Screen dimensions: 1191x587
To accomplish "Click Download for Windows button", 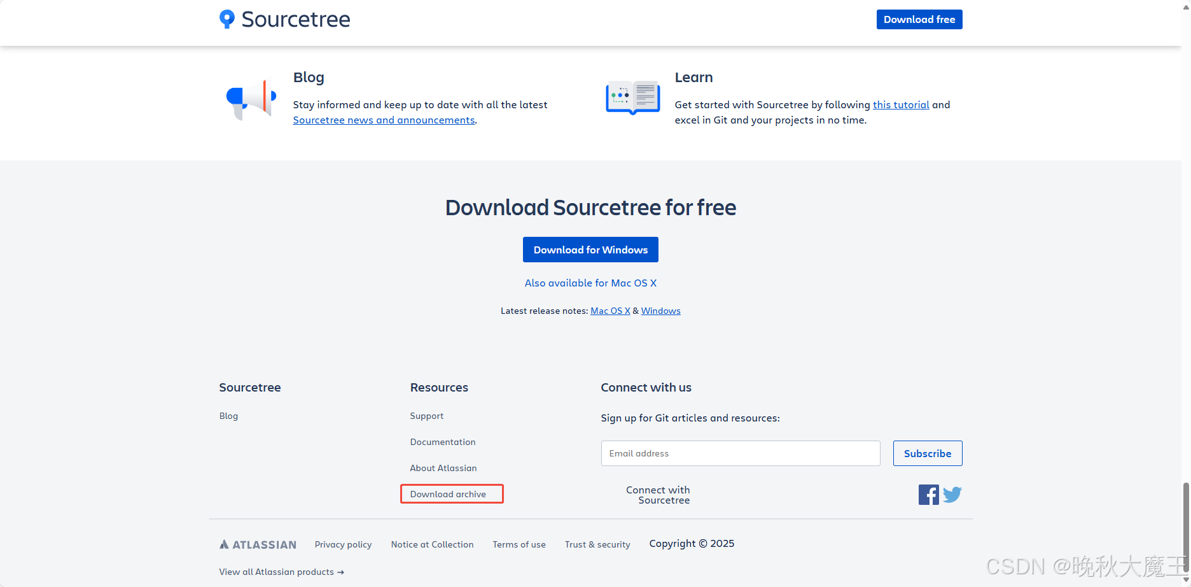I will [590, 250].
